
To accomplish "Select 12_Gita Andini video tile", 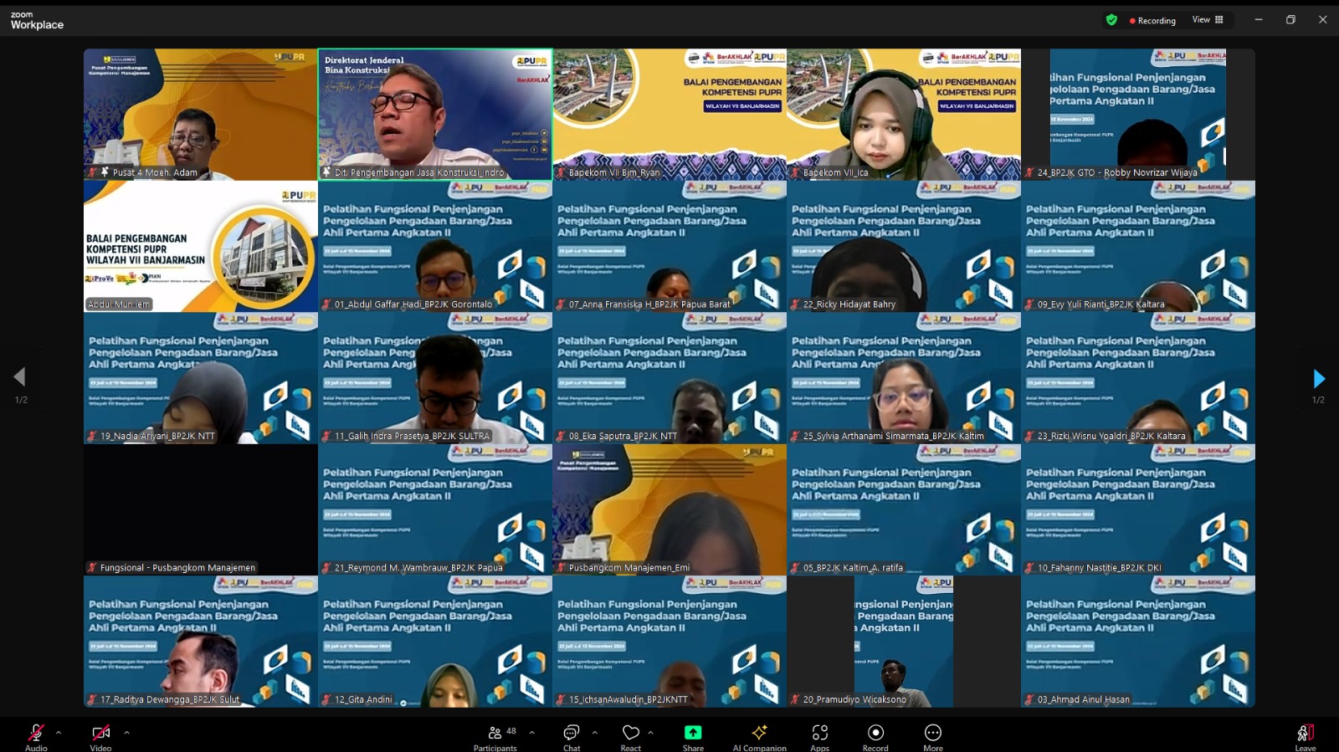I will click(435, 642).
